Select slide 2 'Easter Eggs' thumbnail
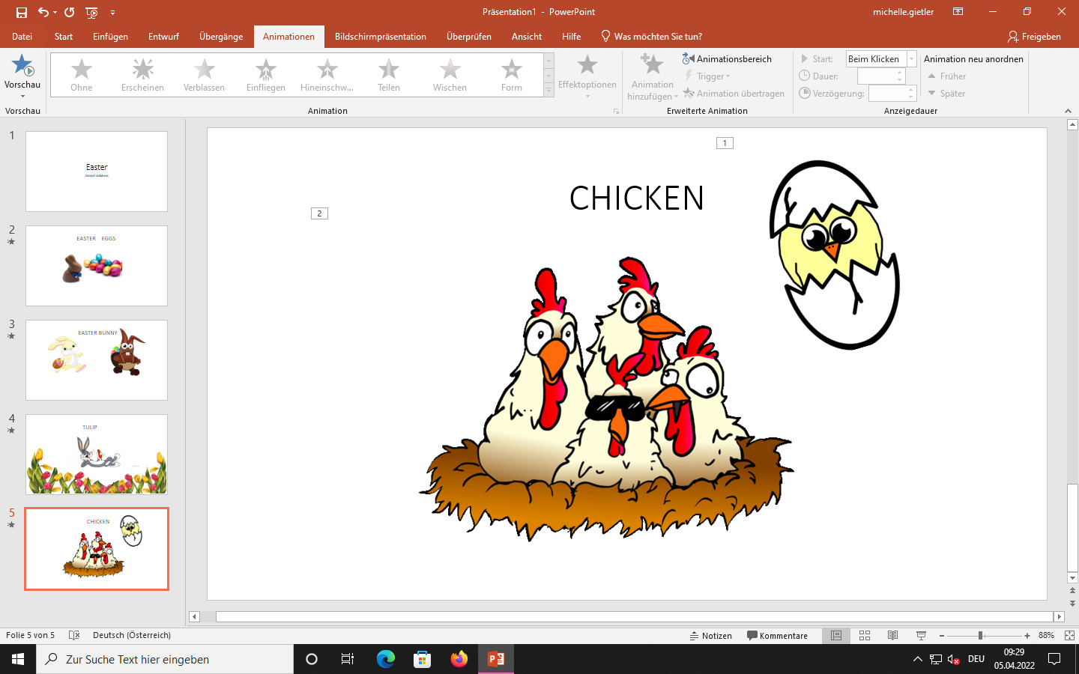 click(x=97, y=266)
